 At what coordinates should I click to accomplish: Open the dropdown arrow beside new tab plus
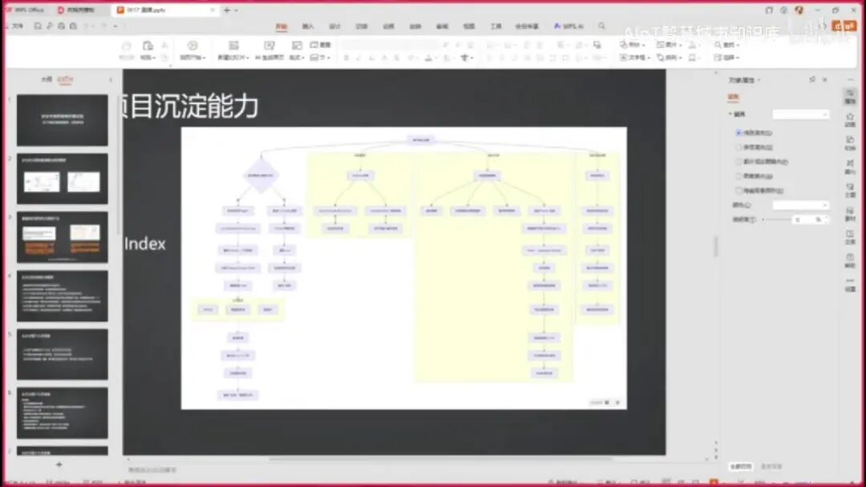[237, 10]
